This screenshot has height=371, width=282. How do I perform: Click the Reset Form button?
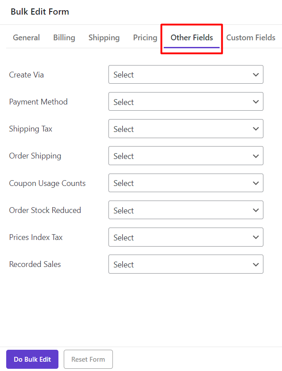tap(88, 359)
